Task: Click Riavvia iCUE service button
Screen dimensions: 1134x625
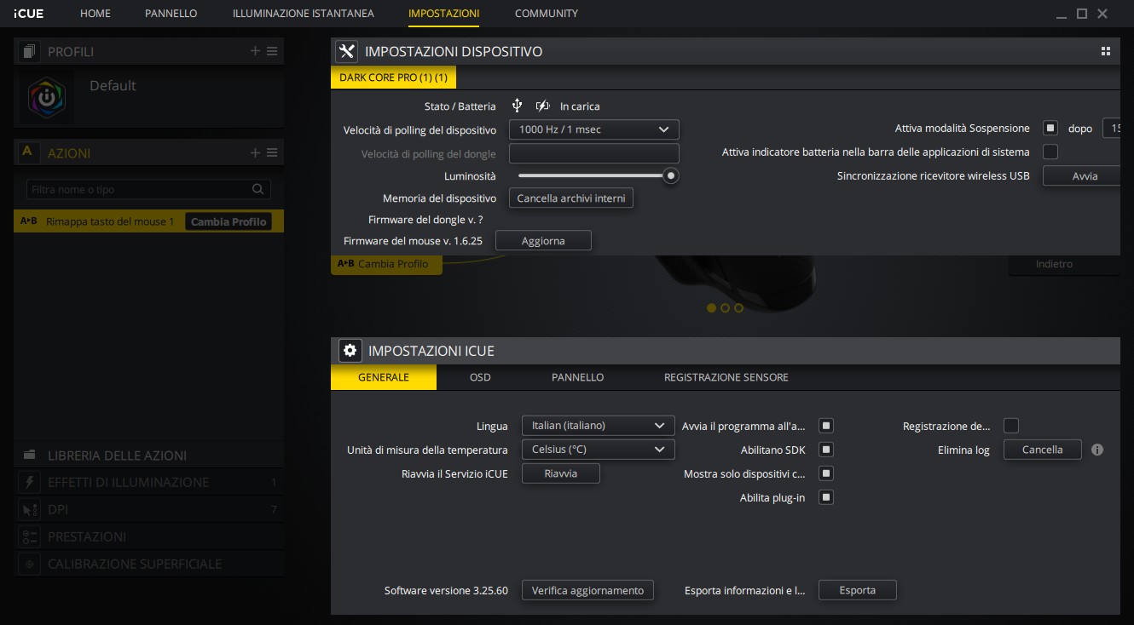Action: coord(561,473)
